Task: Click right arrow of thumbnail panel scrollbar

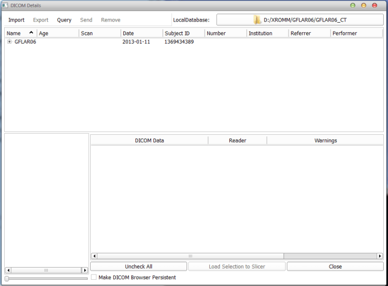Action: [85, 270]
